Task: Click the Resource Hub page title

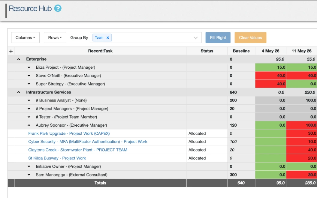Action: [30, 8]
